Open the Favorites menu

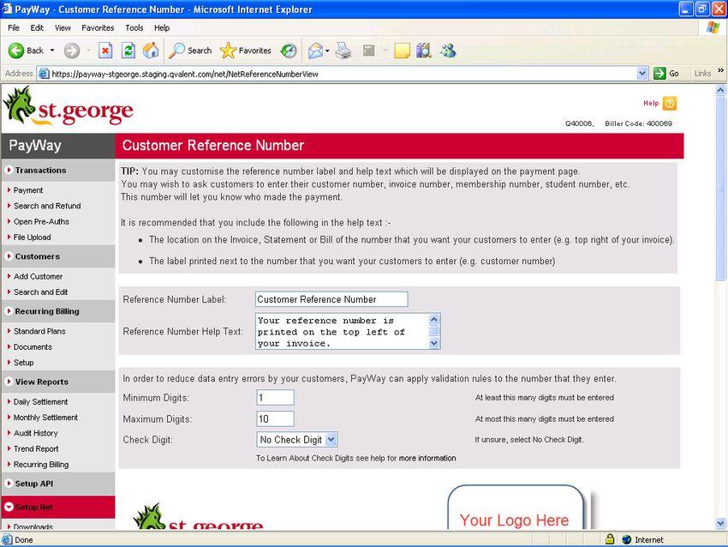(98, 27)
